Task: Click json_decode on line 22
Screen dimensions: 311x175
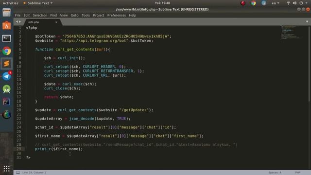Action: click(x=82, y=119)
